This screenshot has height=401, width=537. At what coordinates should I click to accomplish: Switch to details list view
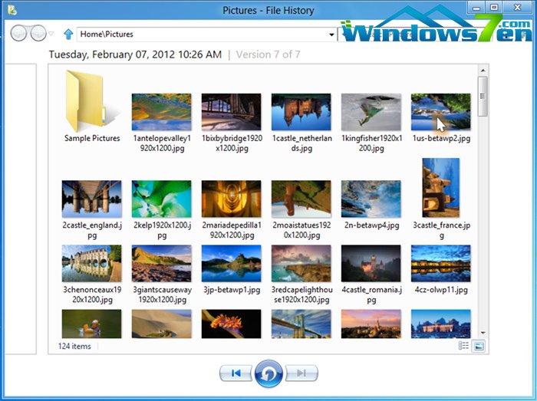pos(463,347)
